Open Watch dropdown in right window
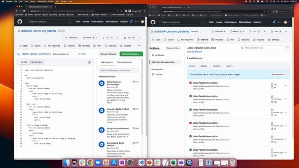This screenshot has height=168, width=299. 237,31
